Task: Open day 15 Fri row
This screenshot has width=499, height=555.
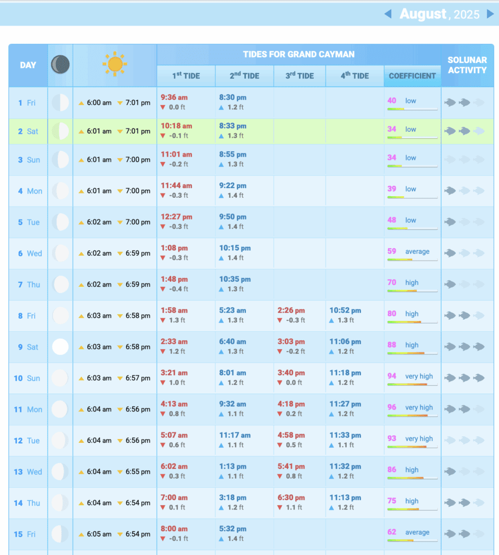Action: [x=27, y=534]
